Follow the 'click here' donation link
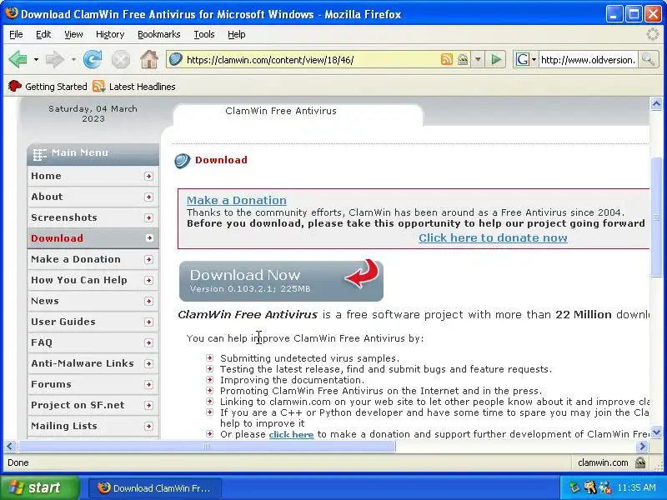 pyautogui.click(x=291, y=434)
